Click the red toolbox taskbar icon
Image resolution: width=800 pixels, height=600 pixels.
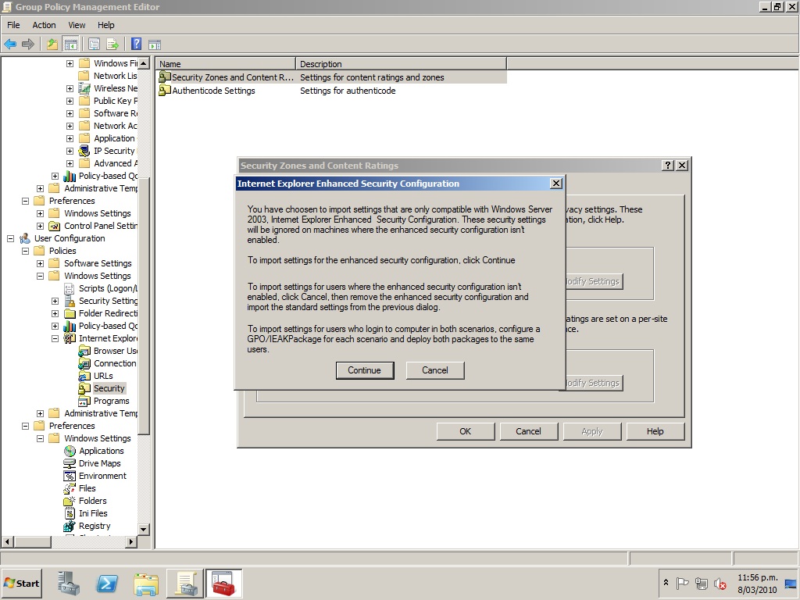(223, 583)
